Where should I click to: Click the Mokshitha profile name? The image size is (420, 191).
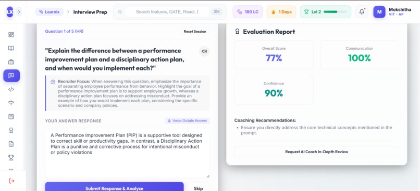400,10
